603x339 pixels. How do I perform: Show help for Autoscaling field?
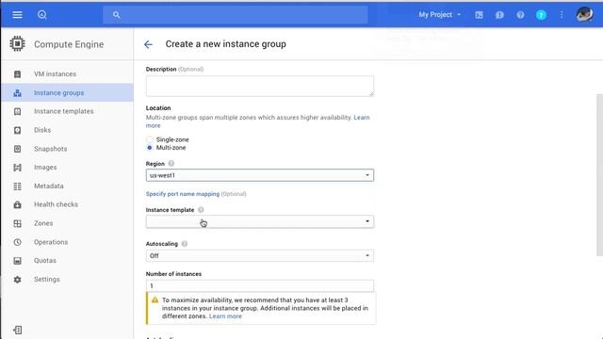tap(185, 244)
